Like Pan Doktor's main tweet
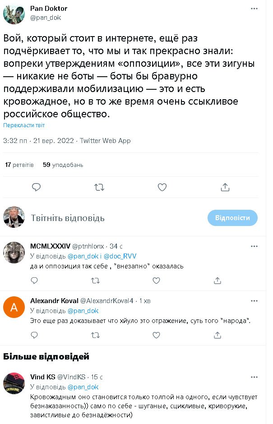Image resolution: width=273 pixels, height=424 pixels. tap(162, 187)
